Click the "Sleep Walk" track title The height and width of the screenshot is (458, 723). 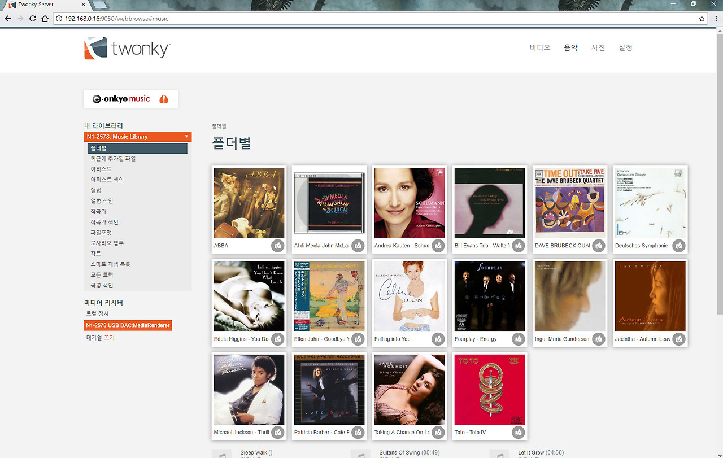[254, 453]
